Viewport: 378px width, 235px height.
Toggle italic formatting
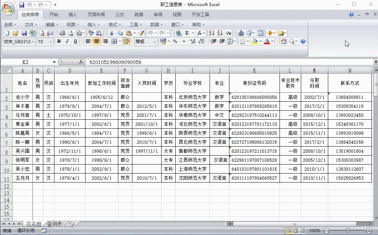pos(67,42)
